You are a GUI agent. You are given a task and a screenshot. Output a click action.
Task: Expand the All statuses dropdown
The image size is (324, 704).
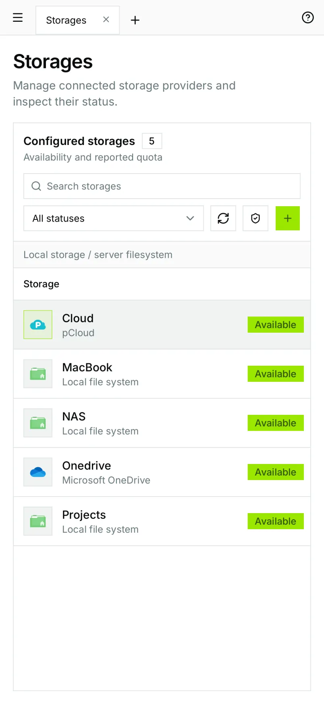(114, 218)
